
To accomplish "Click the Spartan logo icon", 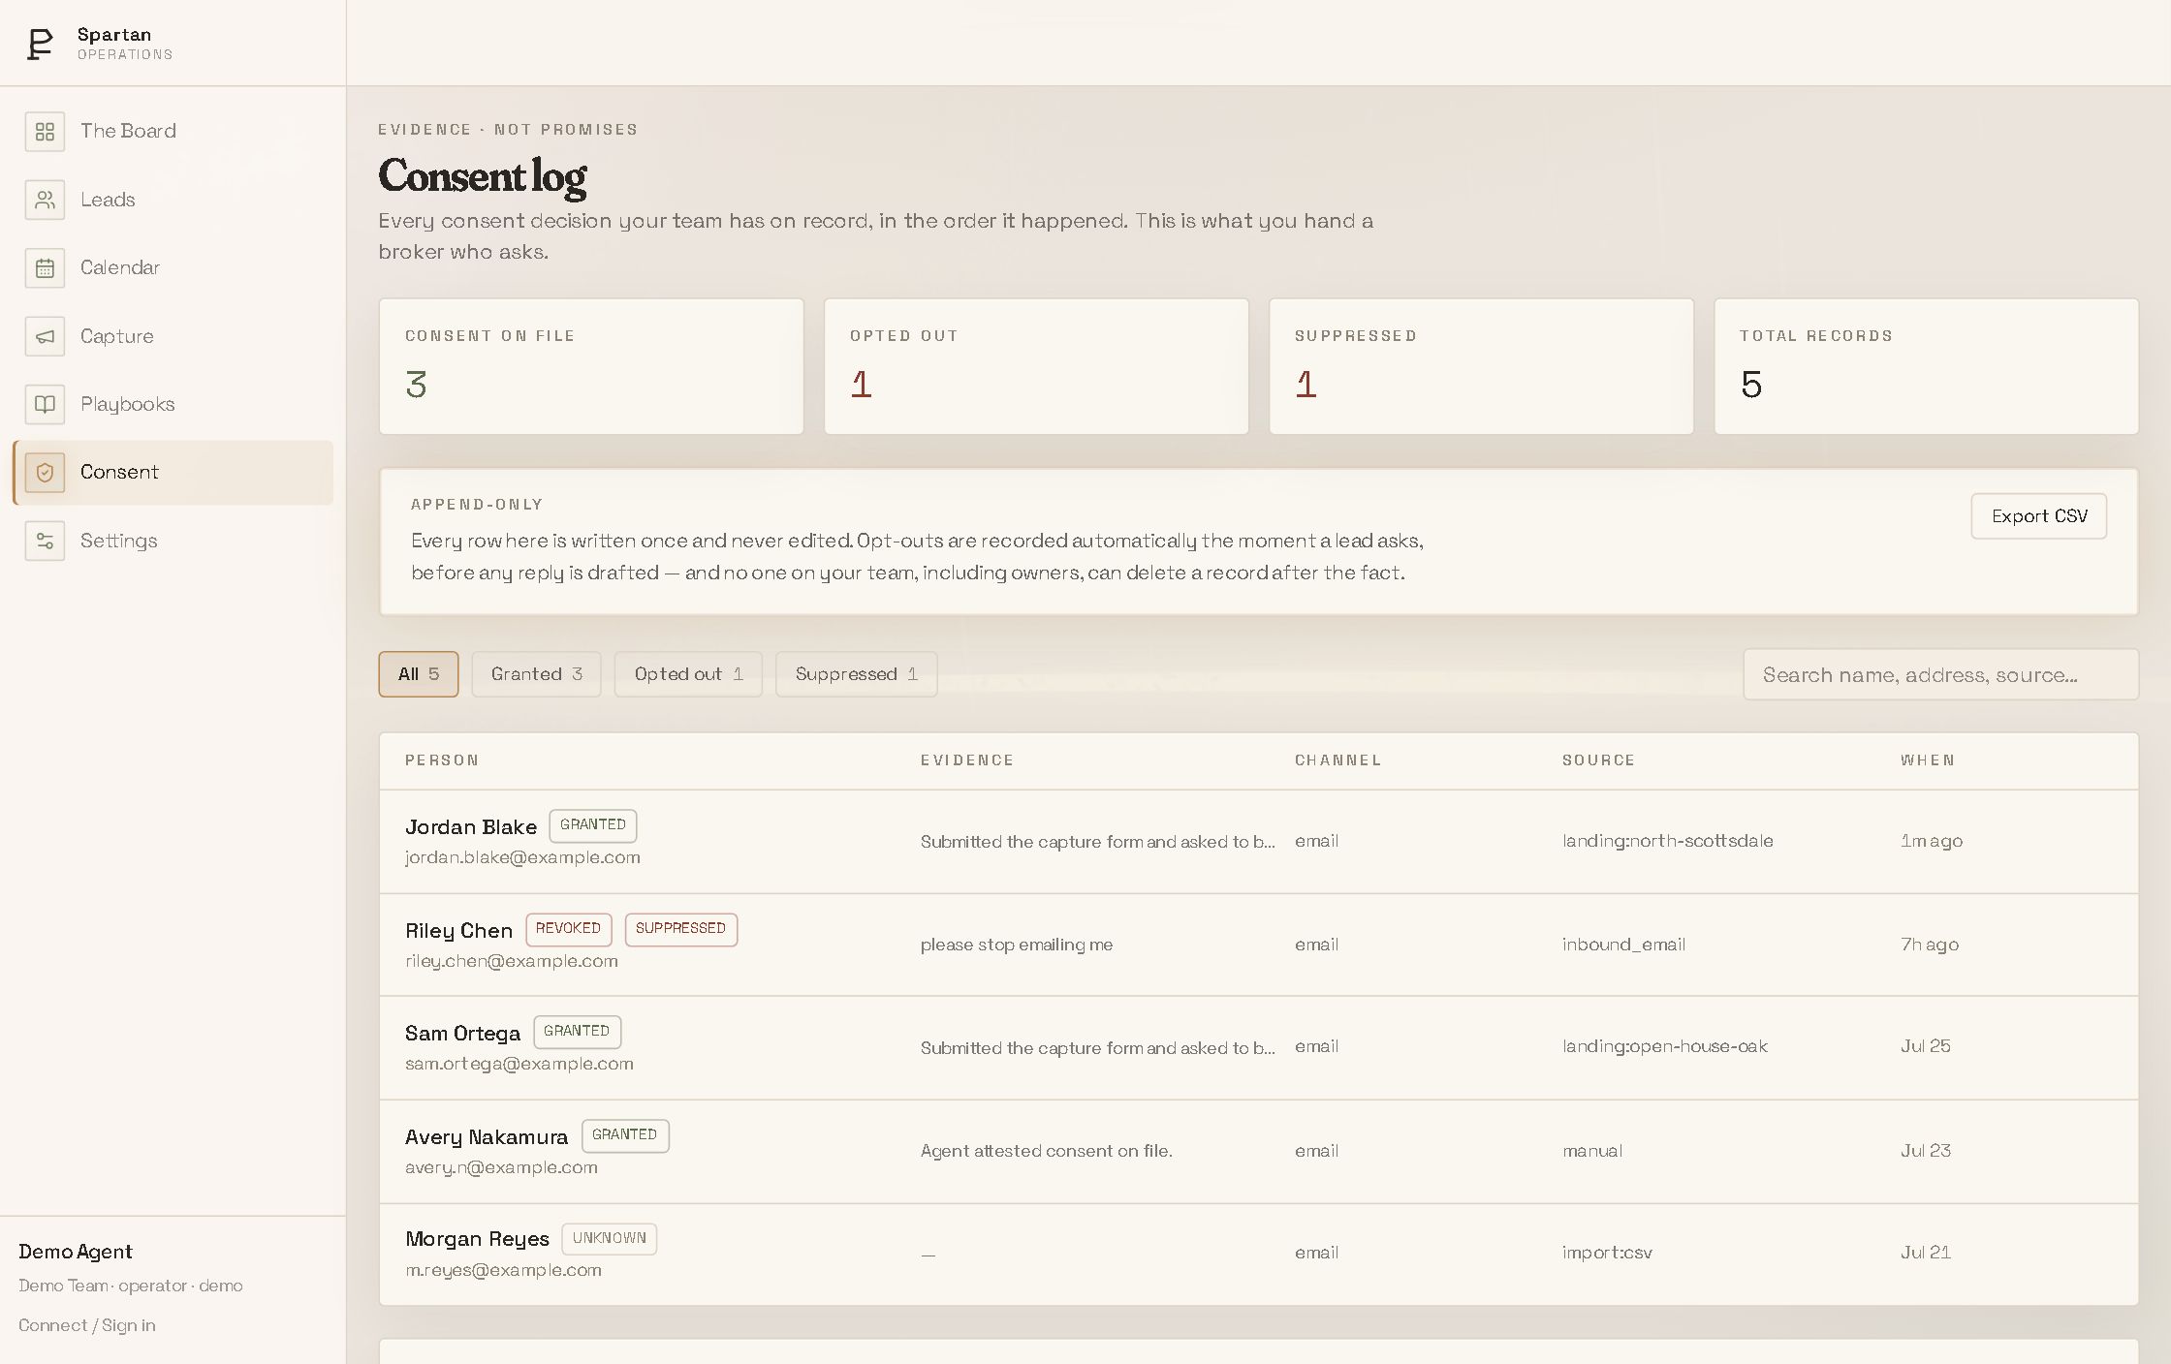I will tap(40, 44).
